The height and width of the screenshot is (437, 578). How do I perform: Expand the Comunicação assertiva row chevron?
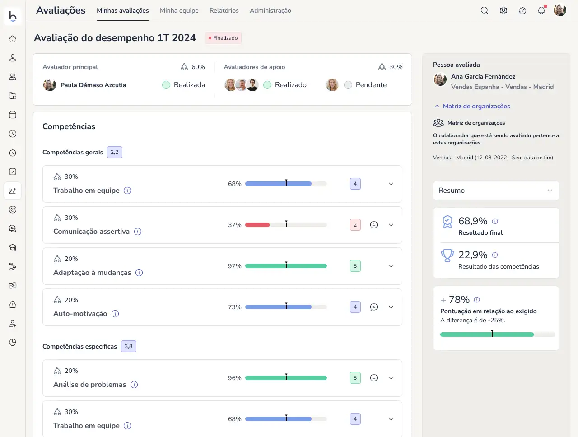coord(391,225)
